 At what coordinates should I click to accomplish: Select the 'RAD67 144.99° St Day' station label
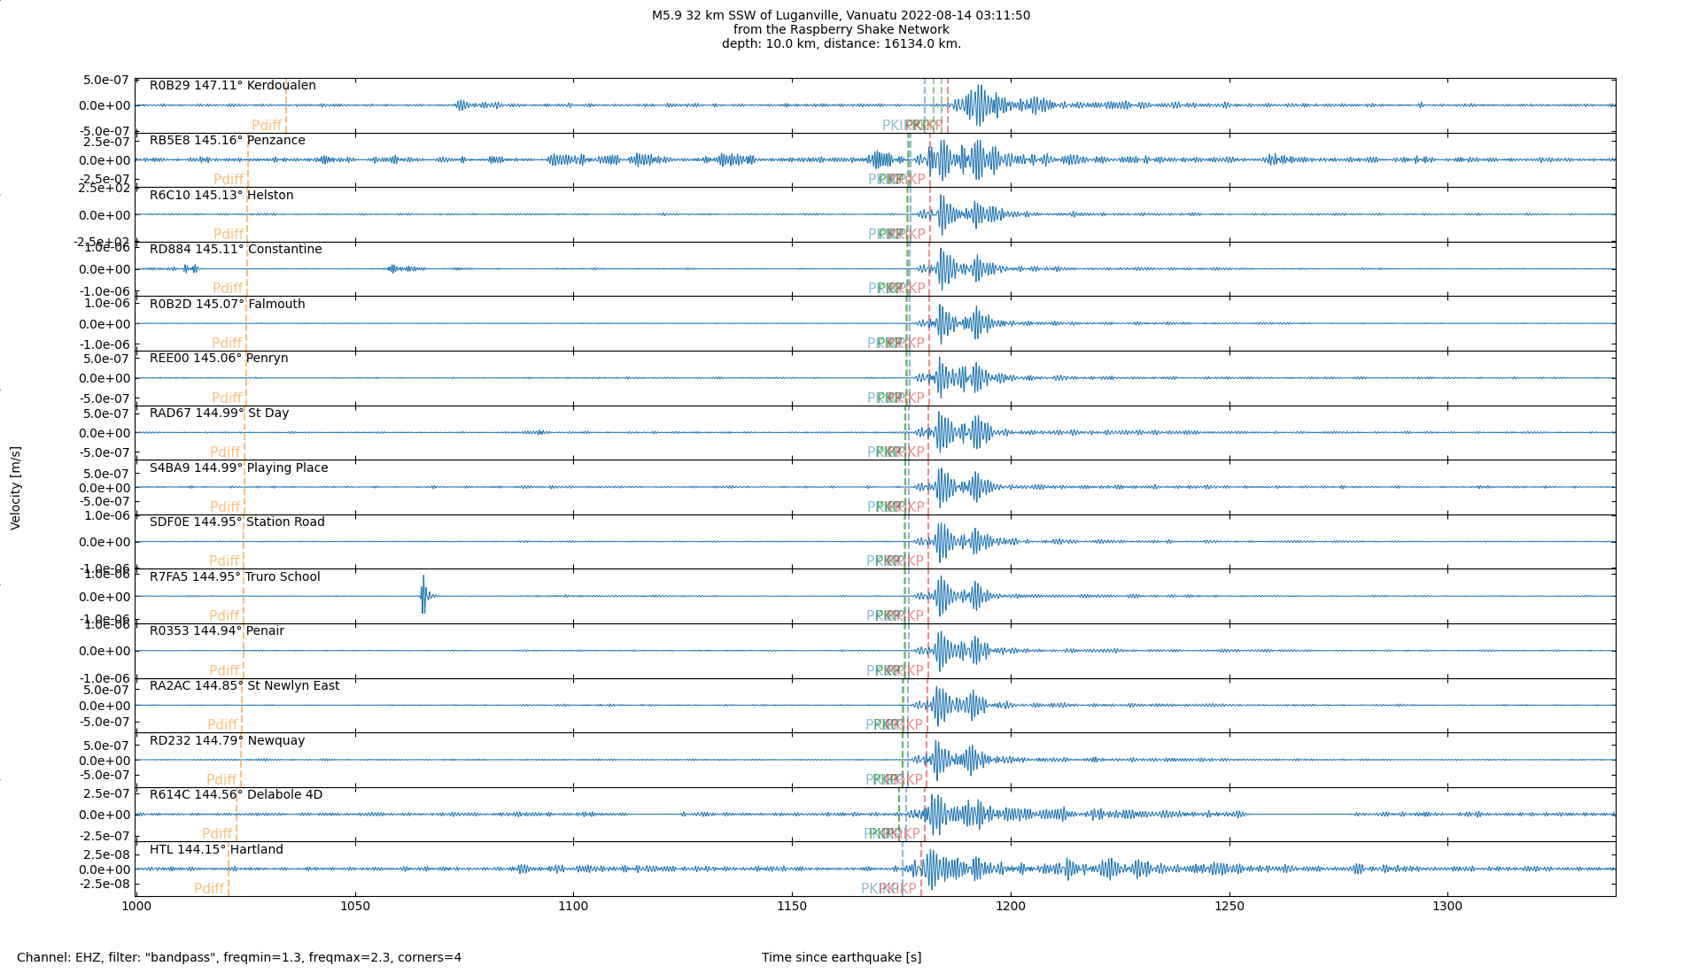(219, 414)
